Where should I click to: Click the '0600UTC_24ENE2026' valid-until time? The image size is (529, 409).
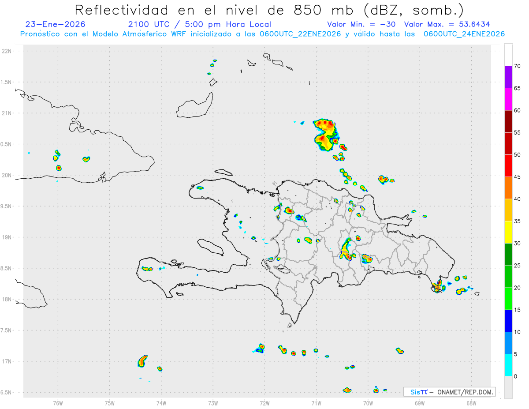tap(464, 34)
